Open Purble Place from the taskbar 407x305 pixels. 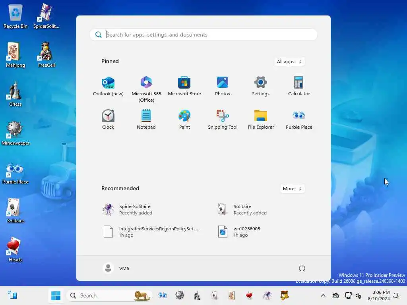coord(163,295)
